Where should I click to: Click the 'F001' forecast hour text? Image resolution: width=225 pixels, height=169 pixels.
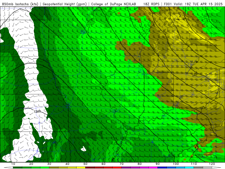[x=168, y=4]
